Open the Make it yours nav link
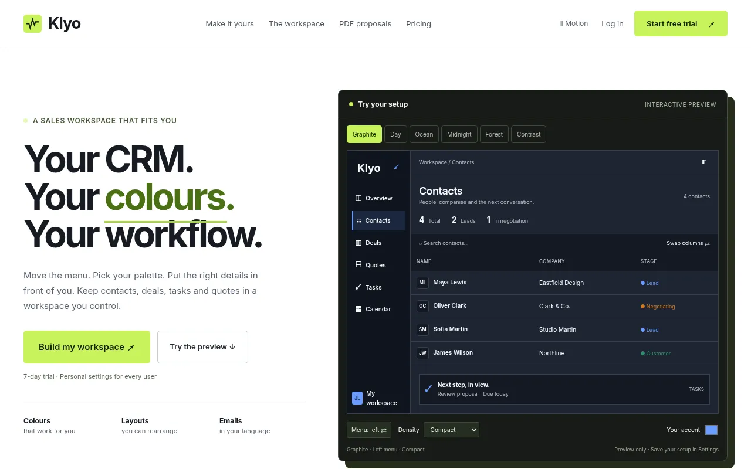 tap(230, 23)
